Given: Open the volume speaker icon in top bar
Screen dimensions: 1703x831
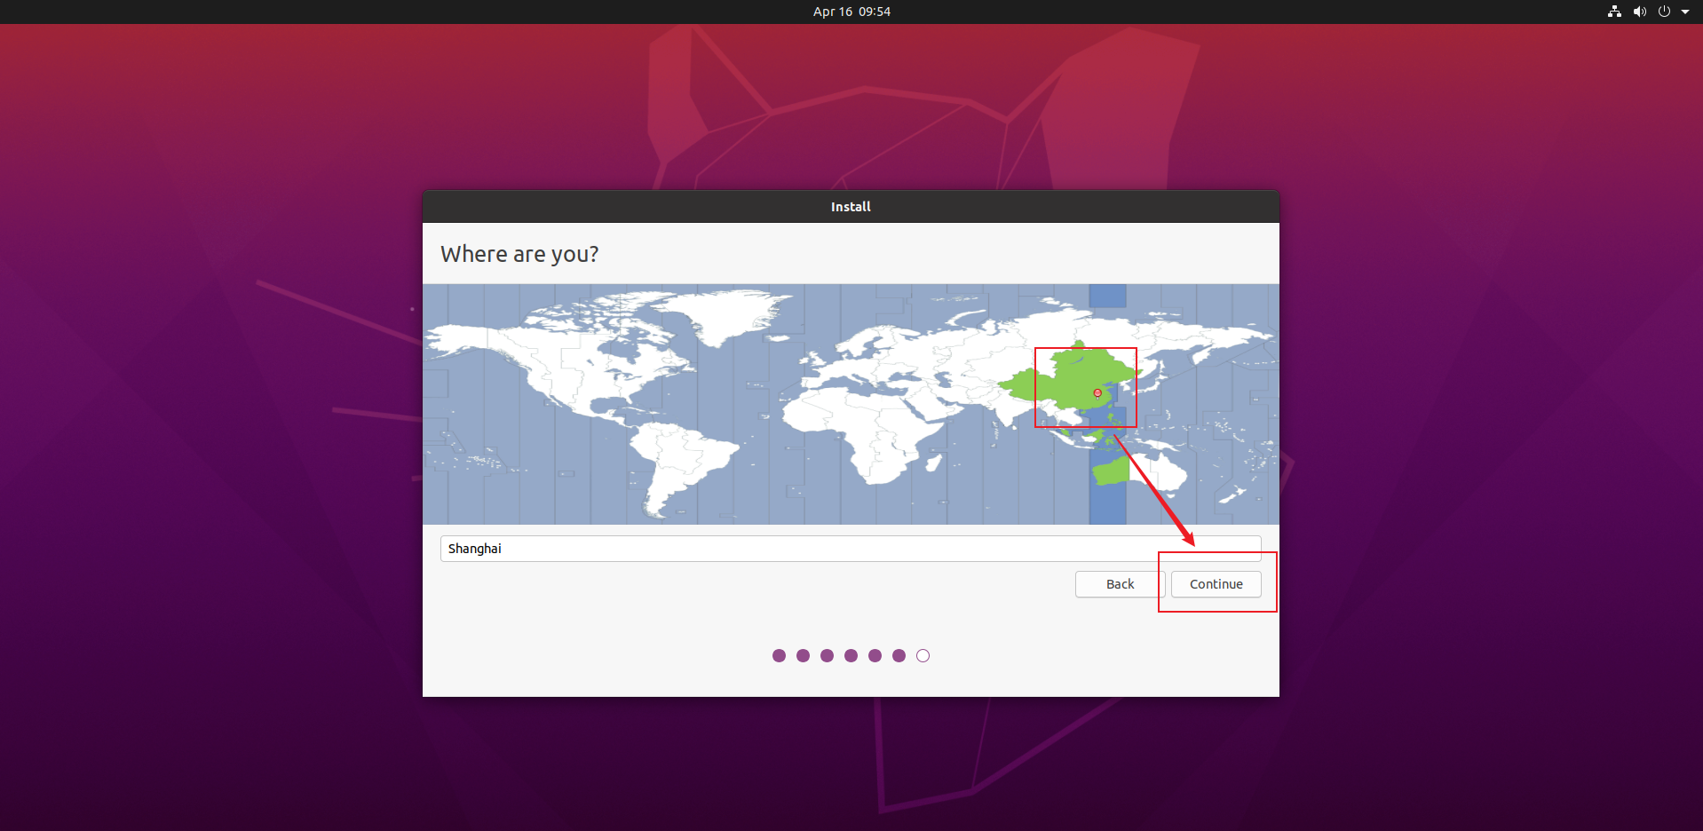Looking at the screenshot, I should [x=1639, y=12].
